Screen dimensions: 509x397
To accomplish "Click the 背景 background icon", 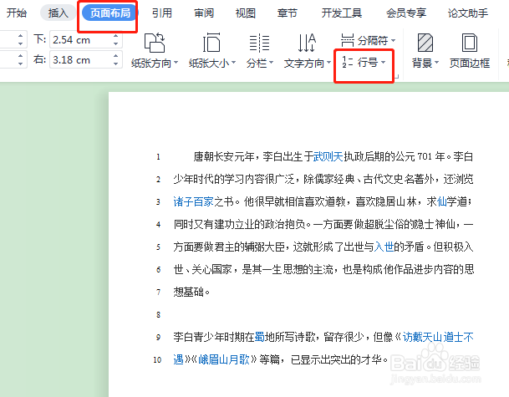I will coord(425,43).
